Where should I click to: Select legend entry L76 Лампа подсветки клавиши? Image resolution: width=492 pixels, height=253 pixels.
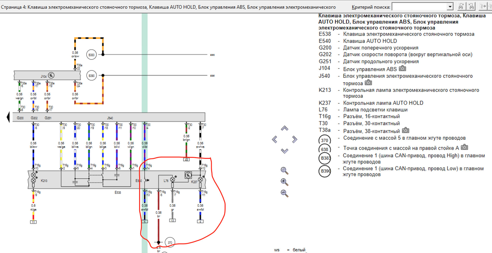tap(363, 110)
